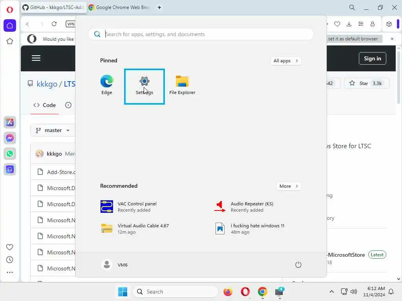Screen dimensions: 402x301
Task: Open the network tray icon
Action: 344,292
